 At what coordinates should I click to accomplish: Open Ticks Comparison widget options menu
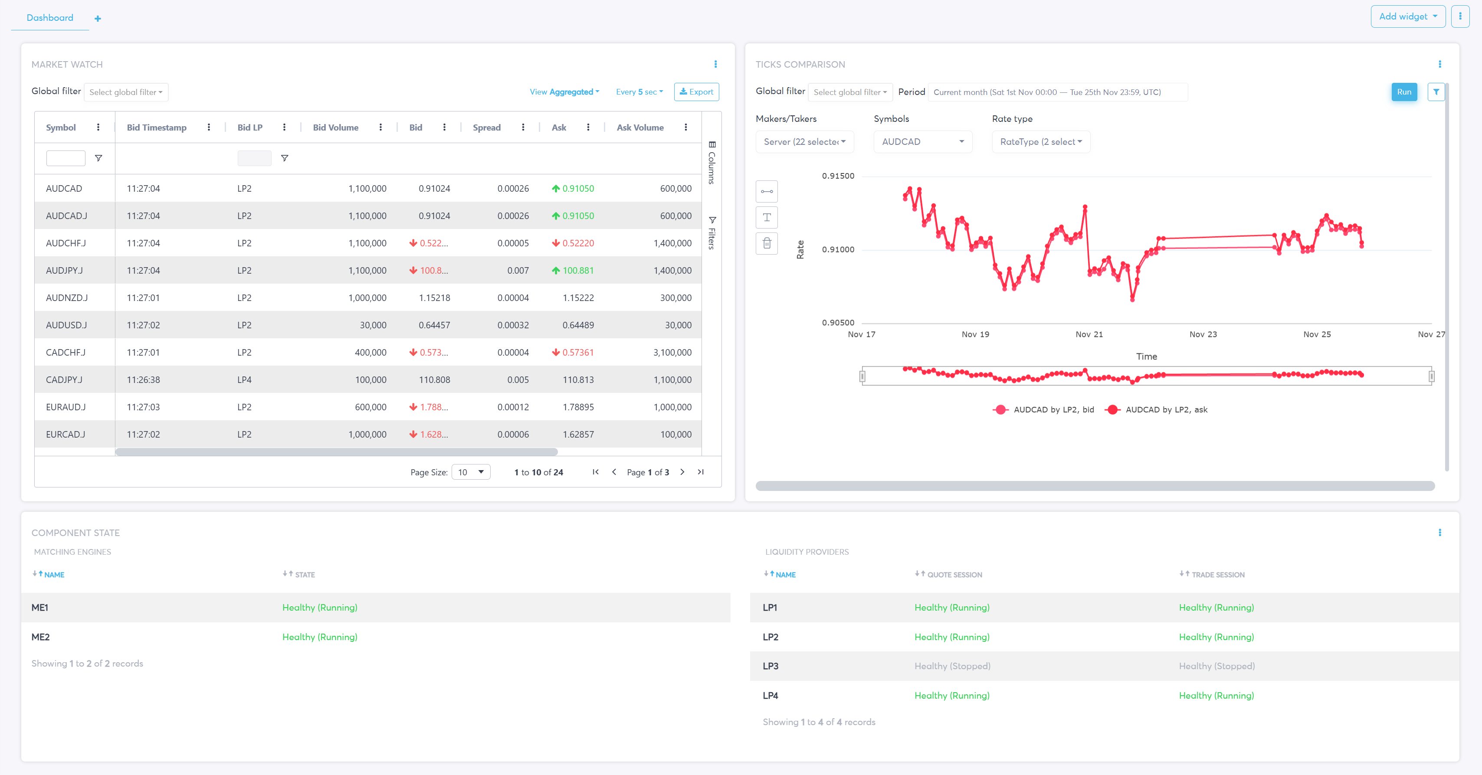pyautogui.click(x=1439, y=64)
